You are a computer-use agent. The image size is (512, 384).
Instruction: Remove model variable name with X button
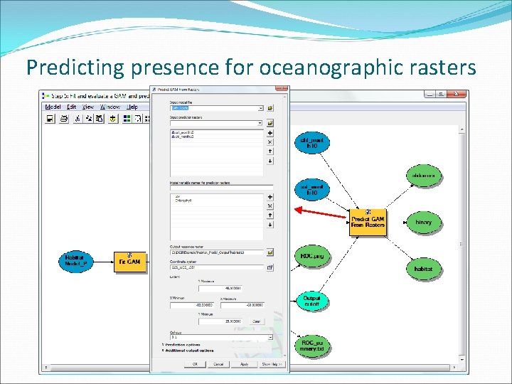pyautogui.click(x=270, y=206)
